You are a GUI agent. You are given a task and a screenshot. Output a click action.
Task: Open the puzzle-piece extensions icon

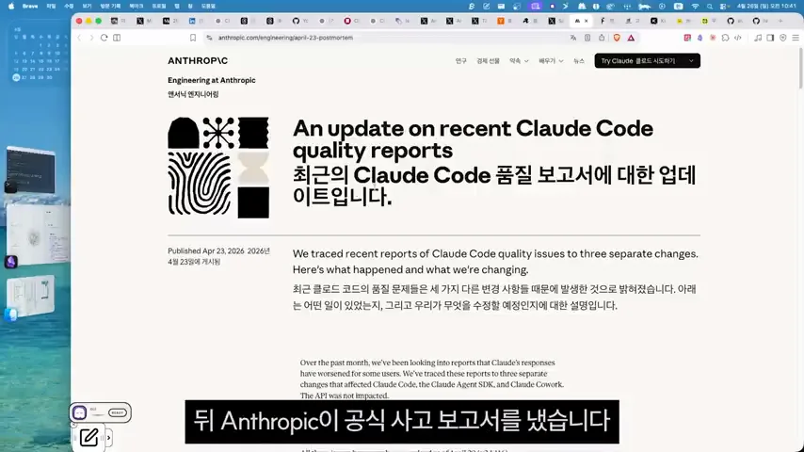pos(725,38)
